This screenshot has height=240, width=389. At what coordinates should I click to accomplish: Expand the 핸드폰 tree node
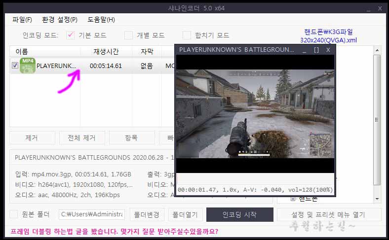tap(293, 199)
